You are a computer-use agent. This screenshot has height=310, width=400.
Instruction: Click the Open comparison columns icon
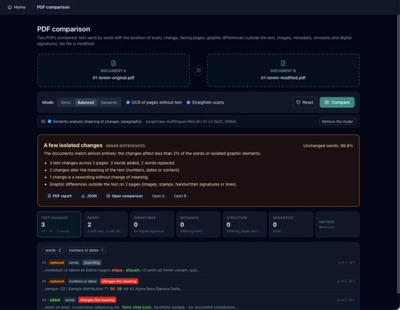[x=108, y=196]
